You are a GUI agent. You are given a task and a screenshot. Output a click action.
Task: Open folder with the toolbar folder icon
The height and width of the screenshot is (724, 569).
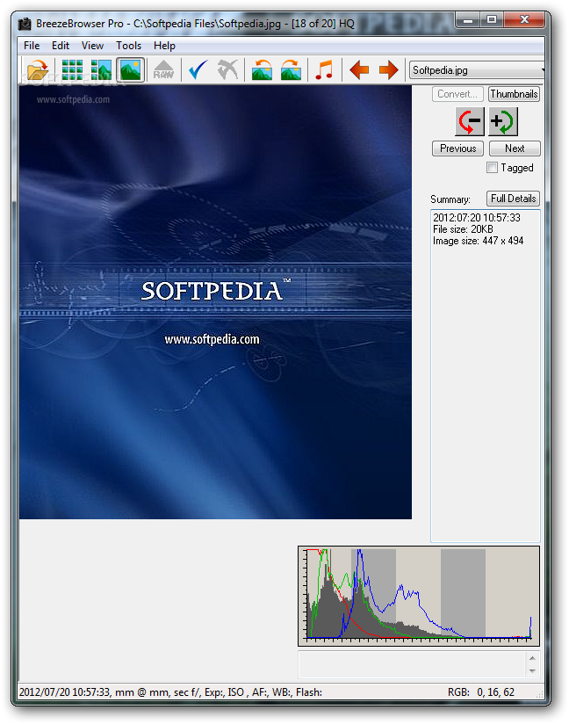pyautogui.click(x=38, y=70)
